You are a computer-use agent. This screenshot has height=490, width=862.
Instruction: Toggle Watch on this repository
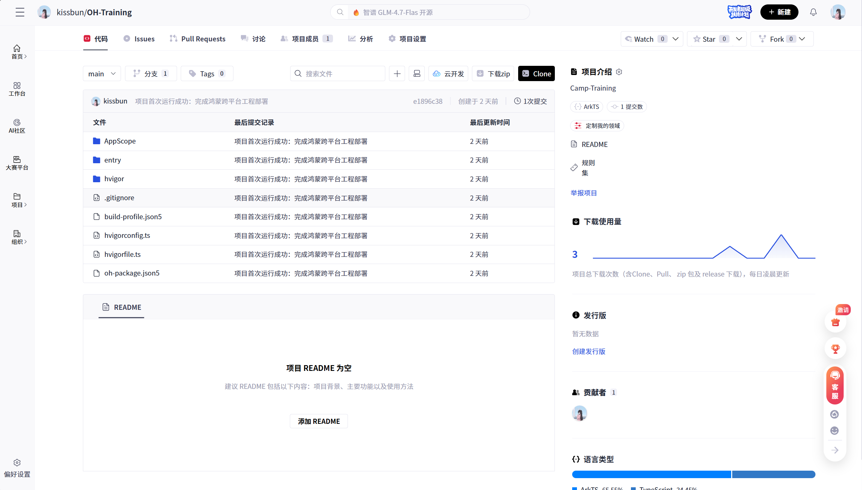(x=644, y=39)
